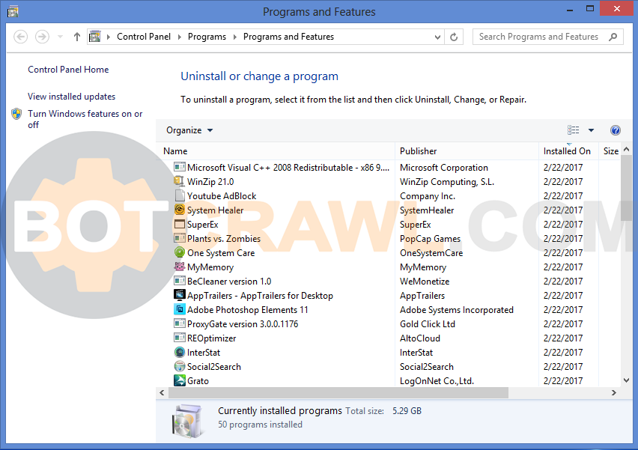Go up one level with Up arrow
The width and height of the screenshot is (638, 450).
pyautogui.click(x=77, y=37)
